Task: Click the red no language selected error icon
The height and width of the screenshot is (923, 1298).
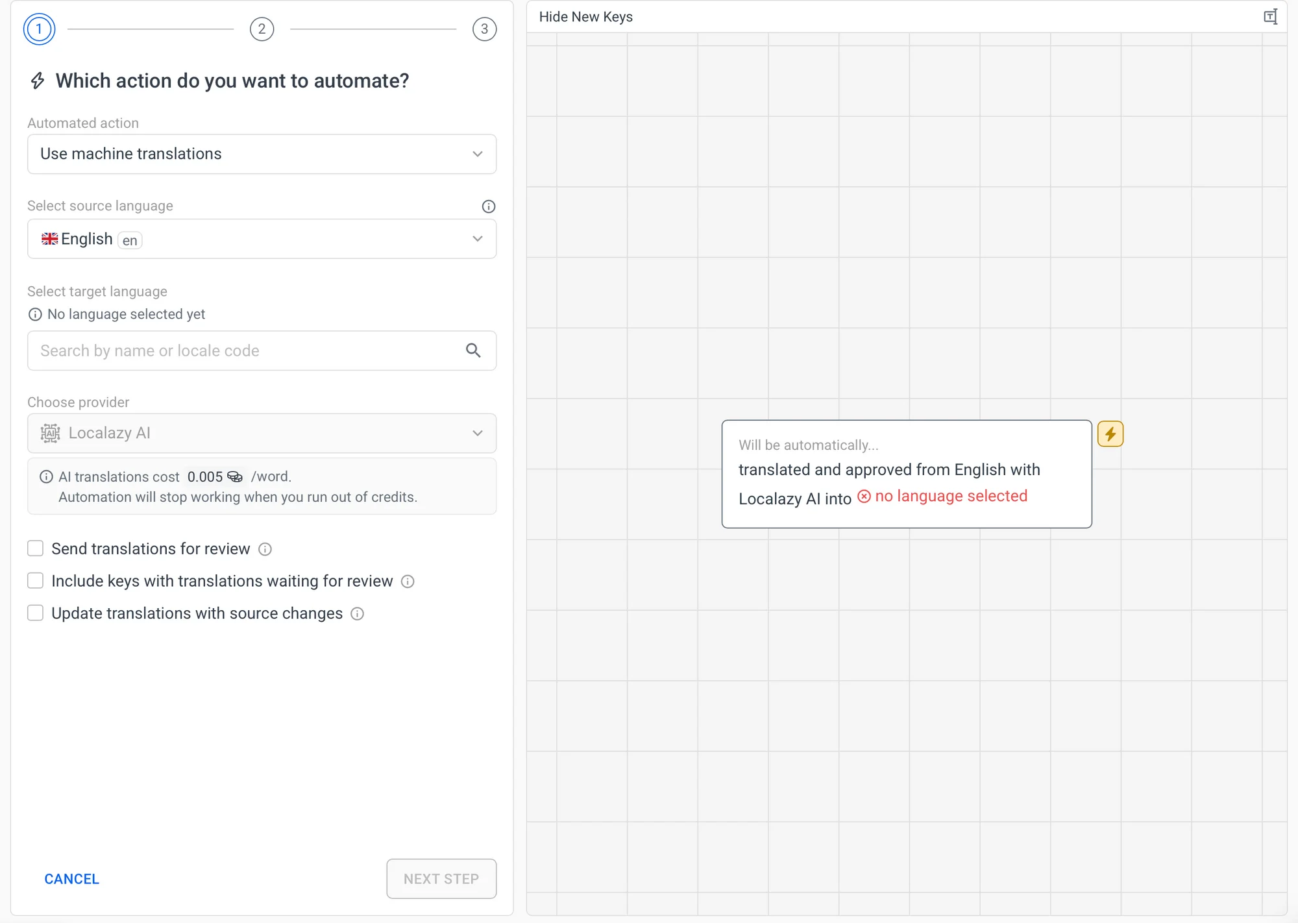Action: (x=864, y=497)
